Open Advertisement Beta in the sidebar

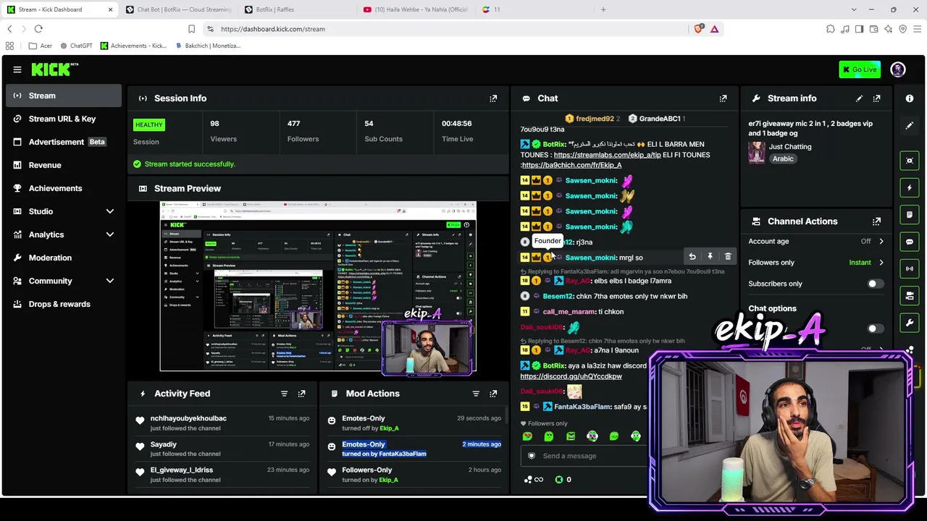coord(64,142)
